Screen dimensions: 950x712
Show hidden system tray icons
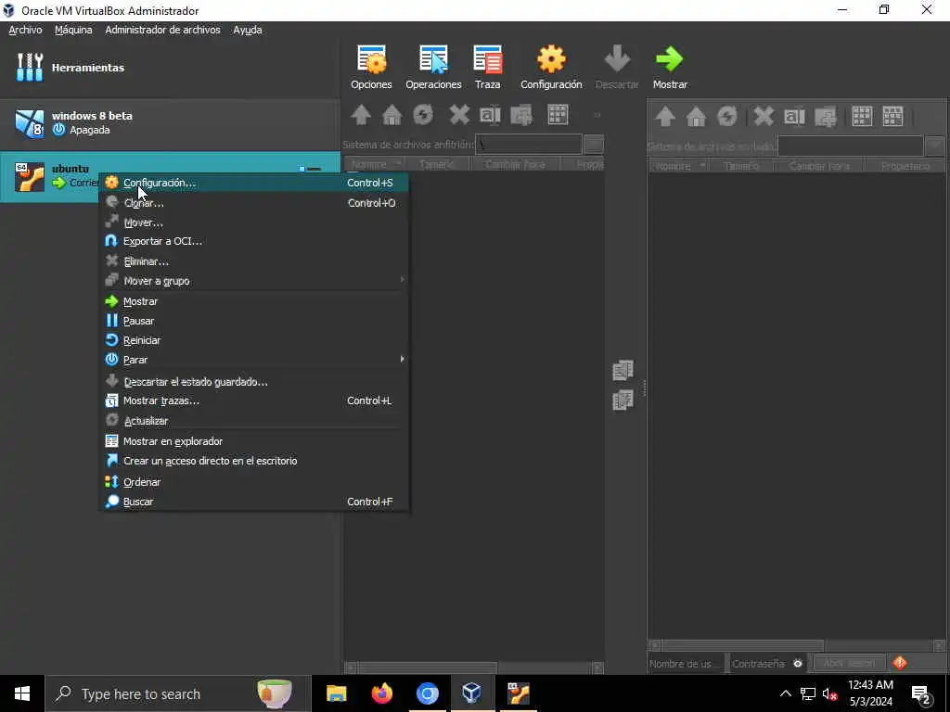[x=785, y=693]
